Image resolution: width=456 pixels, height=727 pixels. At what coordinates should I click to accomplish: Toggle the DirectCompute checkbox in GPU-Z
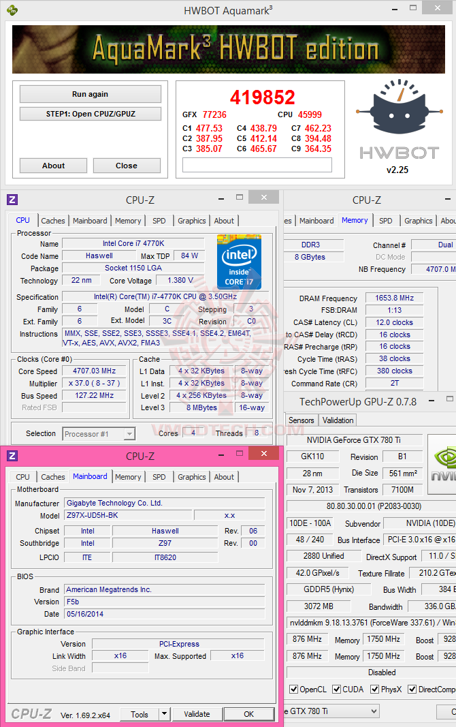coord(412,689)
